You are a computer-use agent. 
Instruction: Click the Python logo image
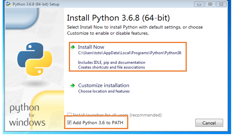[x=35, y=59]
